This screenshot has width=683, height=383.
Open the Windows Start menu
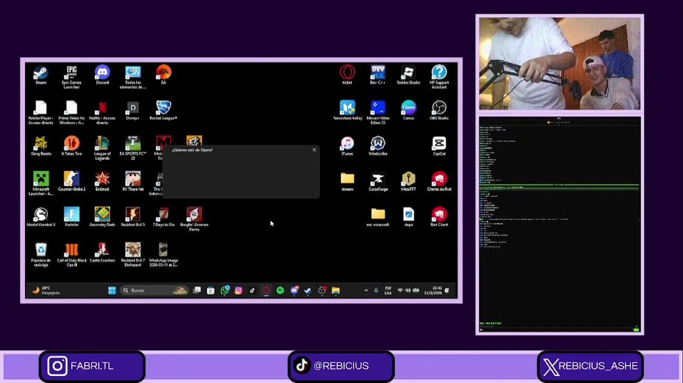click(x=112, y=290)
